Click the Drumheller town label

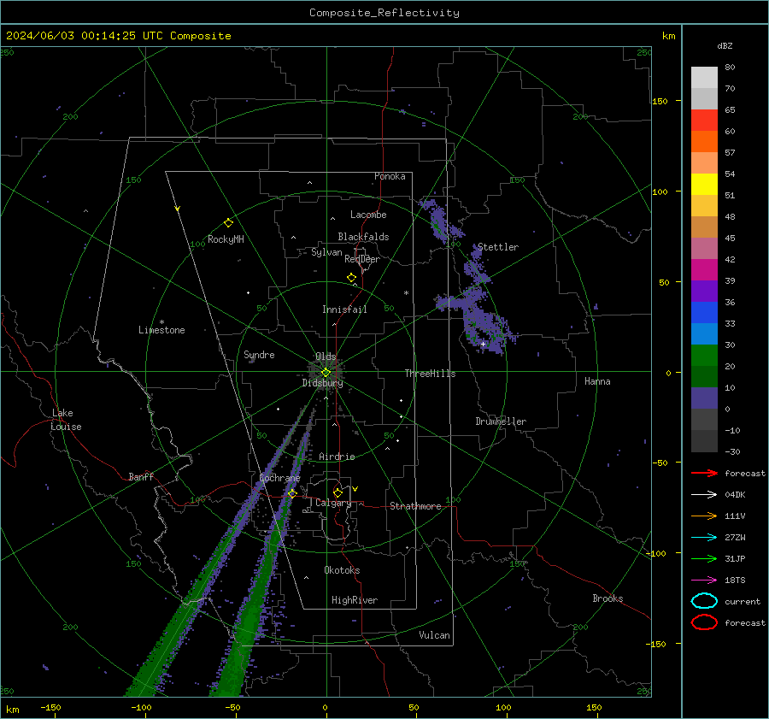click(x=501, y=421)
